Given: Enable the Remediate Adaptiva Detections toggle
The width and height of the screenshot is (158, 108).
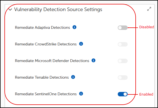Looking at the screenshot, I should coord(123,28).
